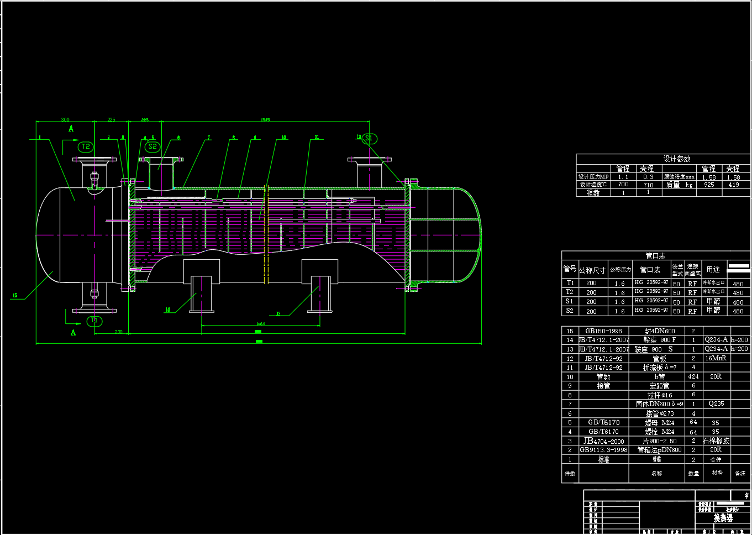This screenshot has width=752, height=535.
Task: Click the 1545 dimension text
Action: coord(266,120)
